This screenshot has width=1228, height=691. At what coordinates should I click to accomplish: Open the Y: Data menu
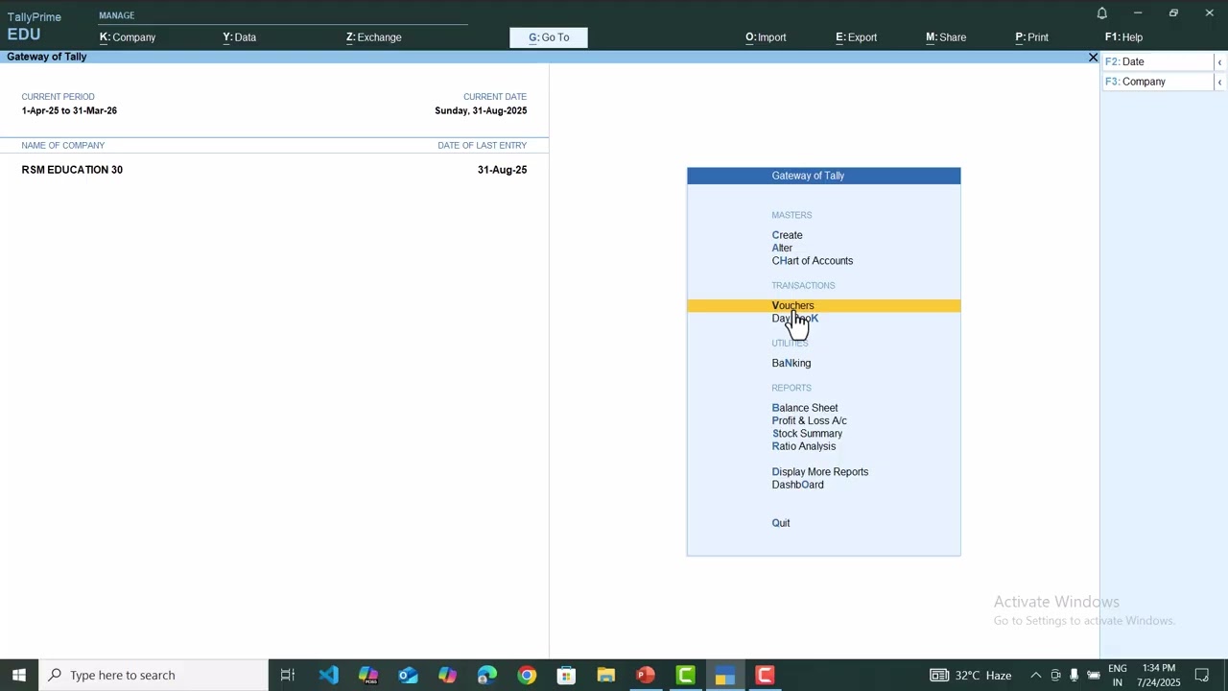[x=240, y=37]
